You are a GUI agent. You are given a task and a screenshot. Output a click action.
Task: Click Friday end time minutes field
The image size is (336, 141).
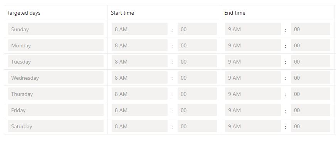[x=311, y=110]
